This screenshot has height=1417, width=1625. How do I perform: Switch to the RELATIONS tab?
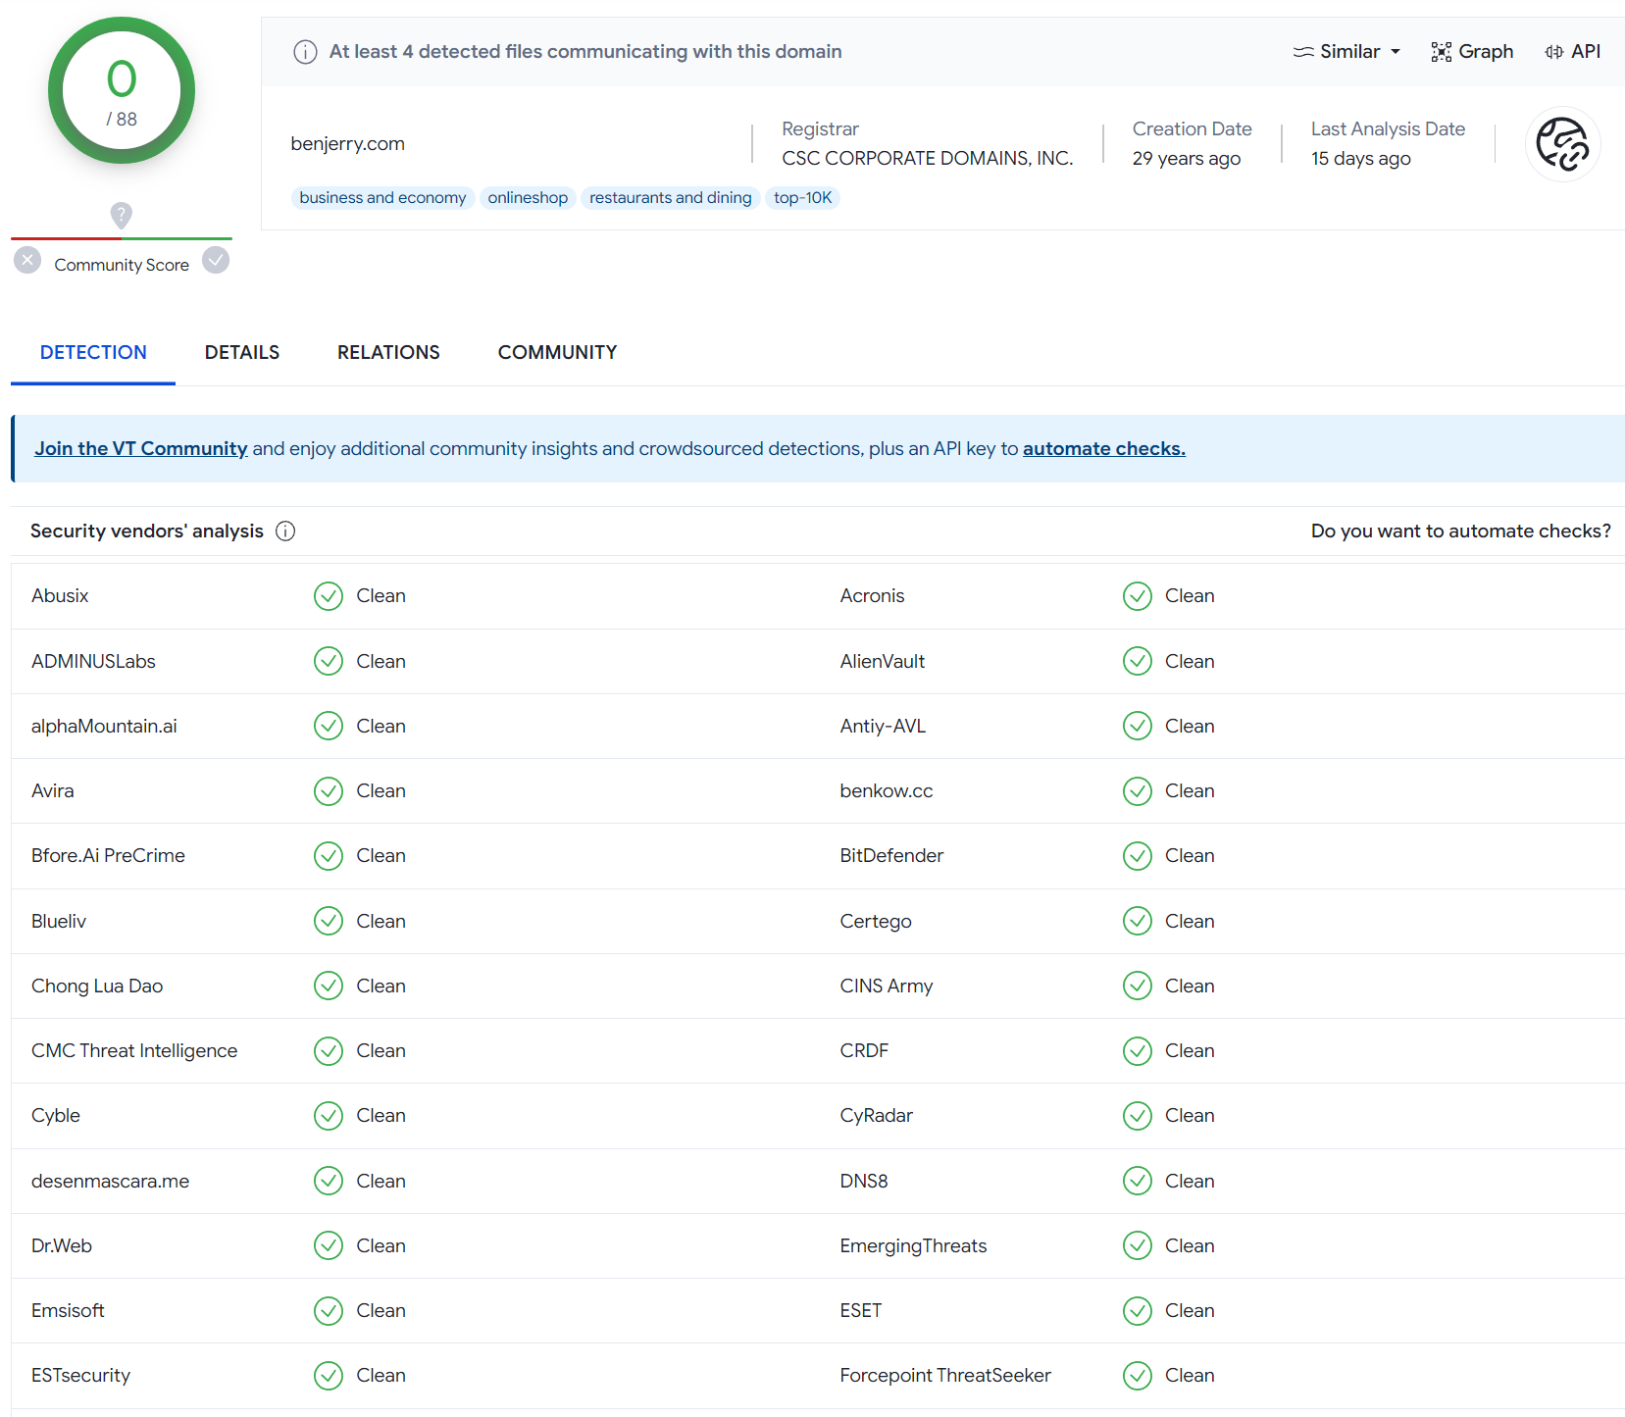tap(388, 352)
